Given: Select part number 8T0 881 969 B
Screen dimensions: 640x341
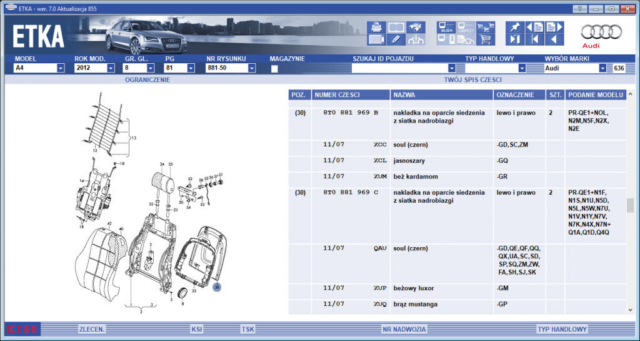Looking at the screenshot, I should click(x=351, y=113).
